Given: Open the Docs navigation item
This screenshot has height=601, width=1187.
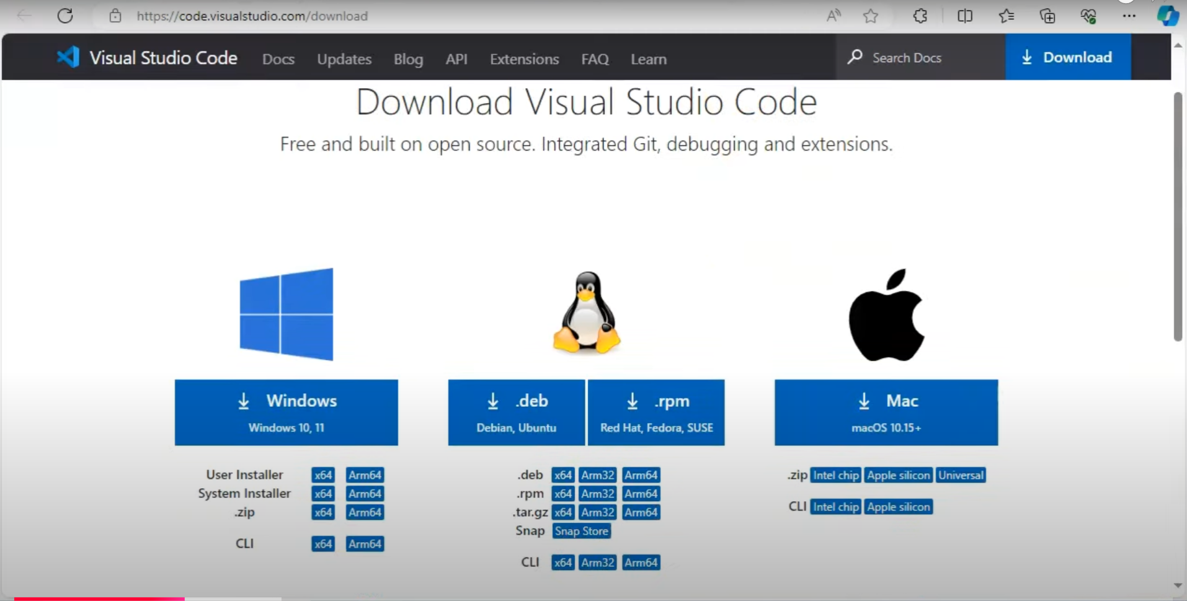Looking at the screenshot, I should [278, 59].
